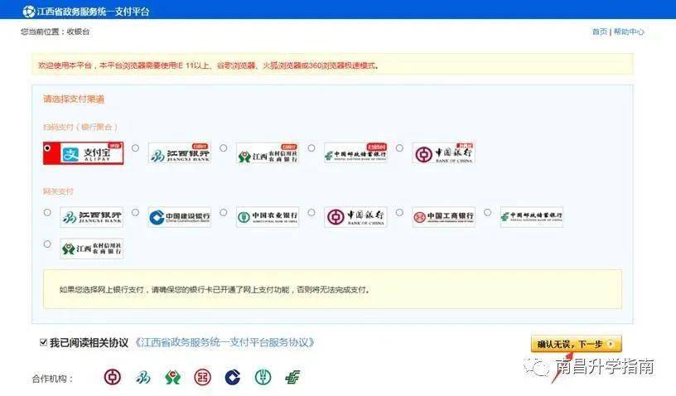Choose the Jiangxi Bank logo under 网关支付
This screenshot has width=676, height=396.
click(91, 217)
